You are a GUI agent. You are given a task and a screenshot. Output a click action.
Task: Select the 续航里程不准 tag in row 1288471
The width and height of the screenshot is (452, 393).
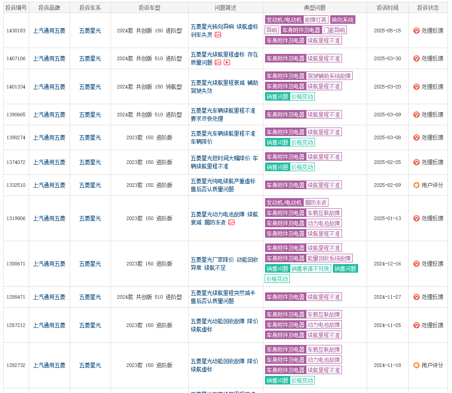[x=323, y=297]
